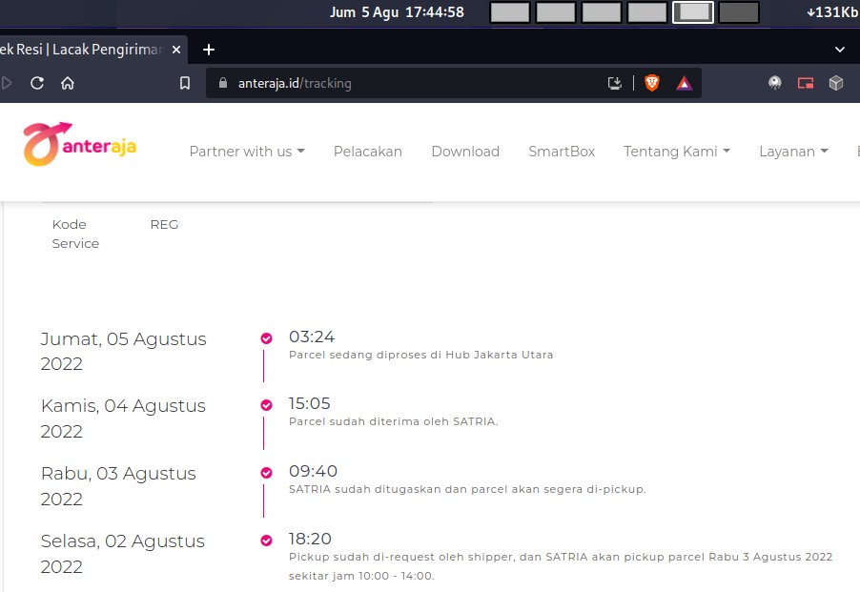The image size is (860, 592).
Task: Switch to the dark sixth workspace thumbnail
Action: (739, 12)
